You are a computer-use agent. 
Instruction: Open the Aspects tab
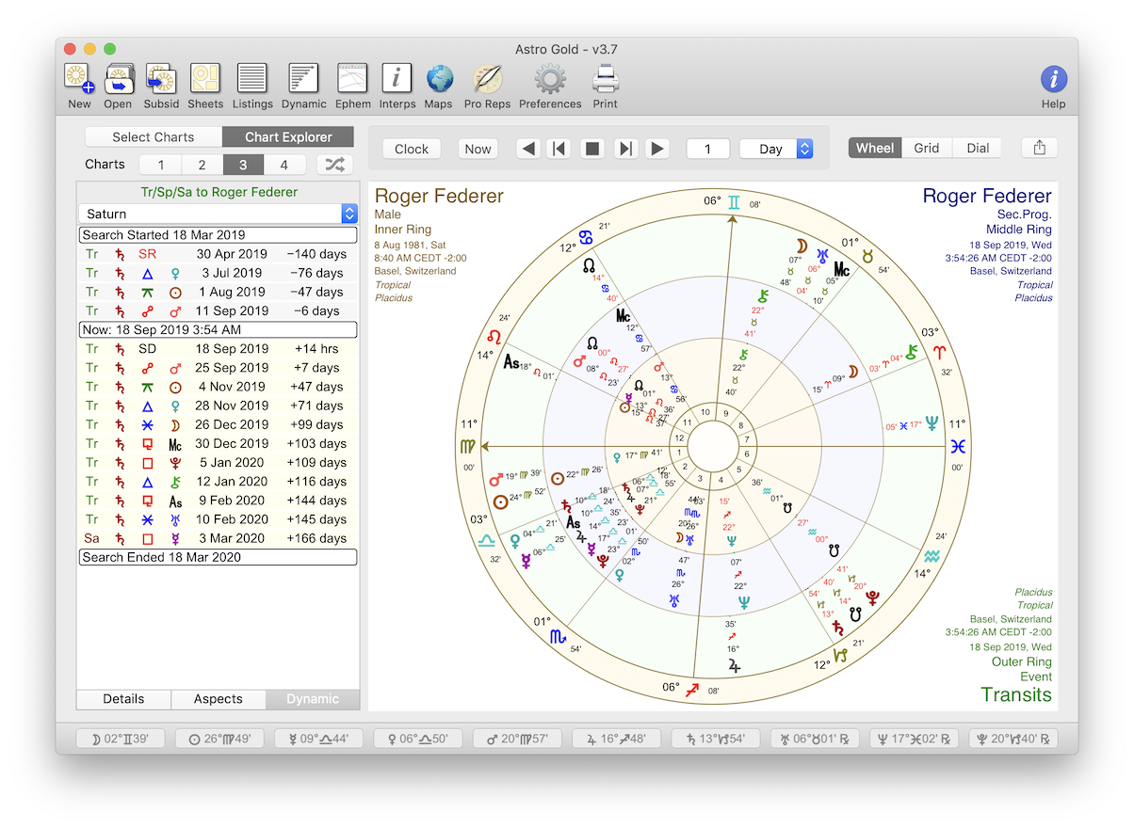pos(219,699)
